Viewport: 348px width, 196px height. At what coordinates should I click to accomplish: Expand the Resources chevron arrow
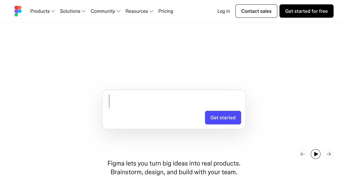click(151, 11)
